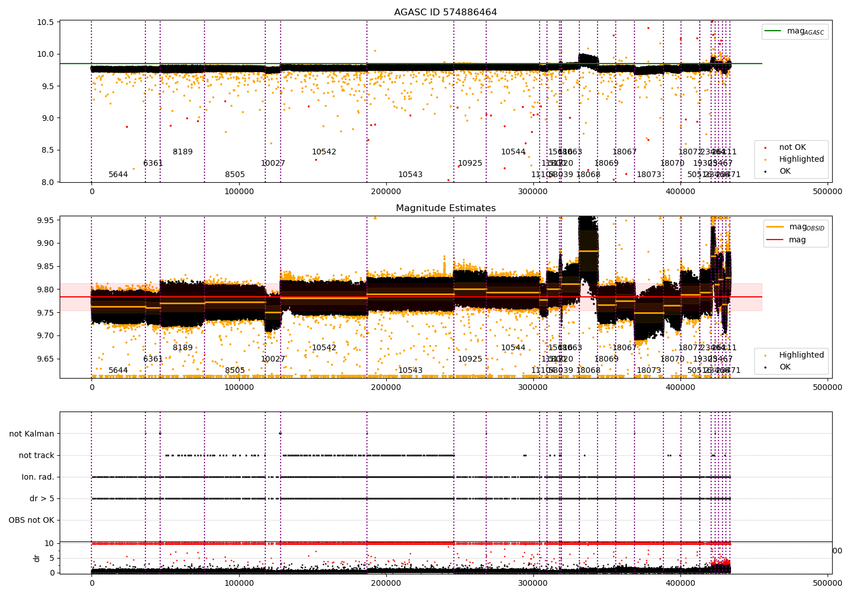Click obsid label 10543 in Magnitude Estimates plot
The width and height of the screenshot is (852, 596).
(410, 371)
